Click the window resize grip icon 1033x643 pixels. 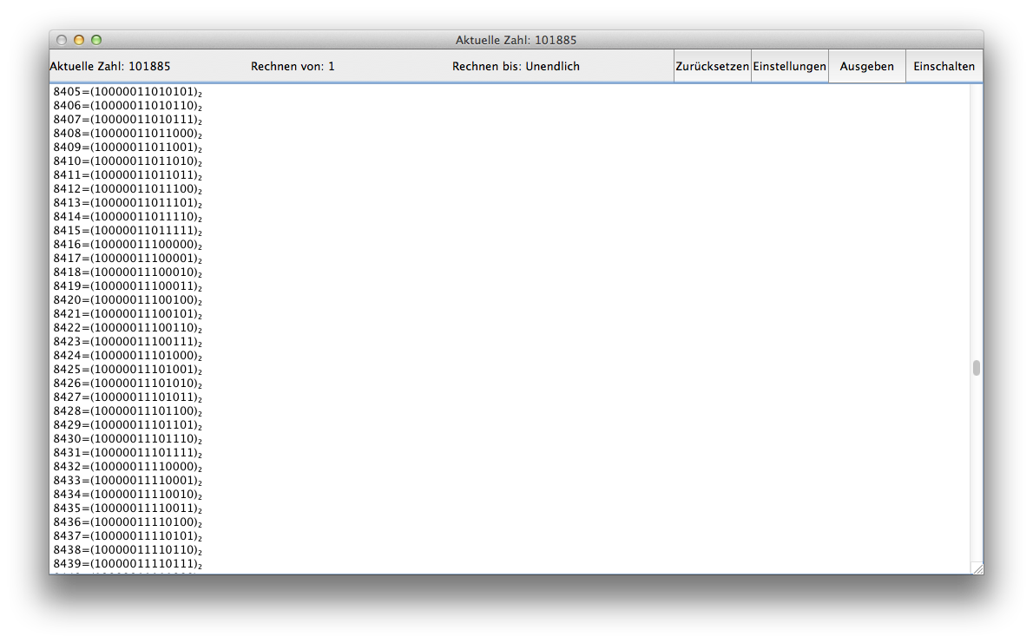tap(977, 568)
